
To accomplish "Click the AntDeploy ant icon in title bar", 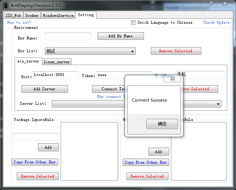I will point(6,5).
